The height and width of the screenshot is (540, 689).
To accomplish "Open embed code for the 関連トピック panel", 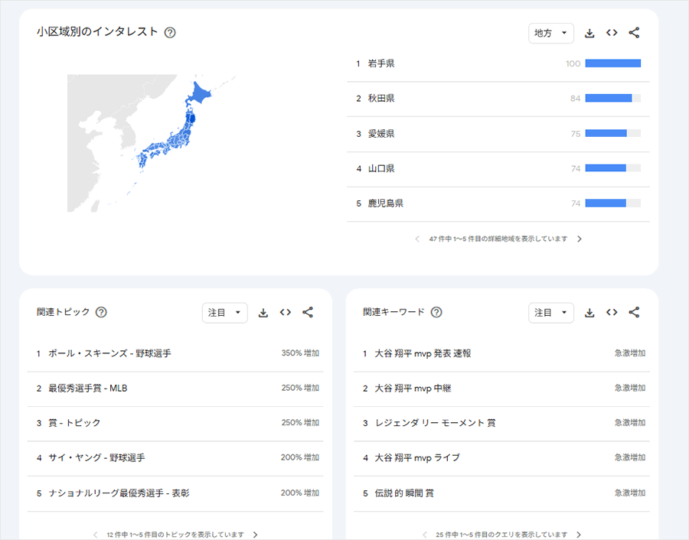I will (286, 312).
